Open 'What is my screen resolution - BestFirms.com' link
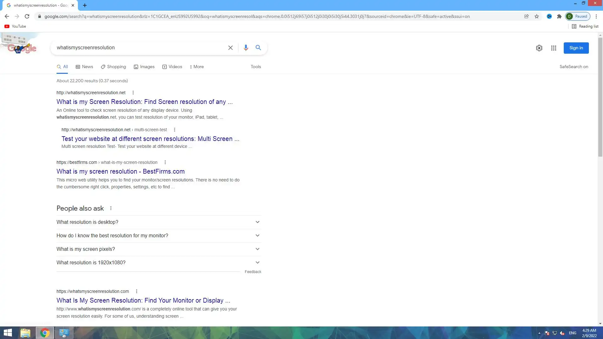This screenshot has height=339, width=603. point(120,171)
